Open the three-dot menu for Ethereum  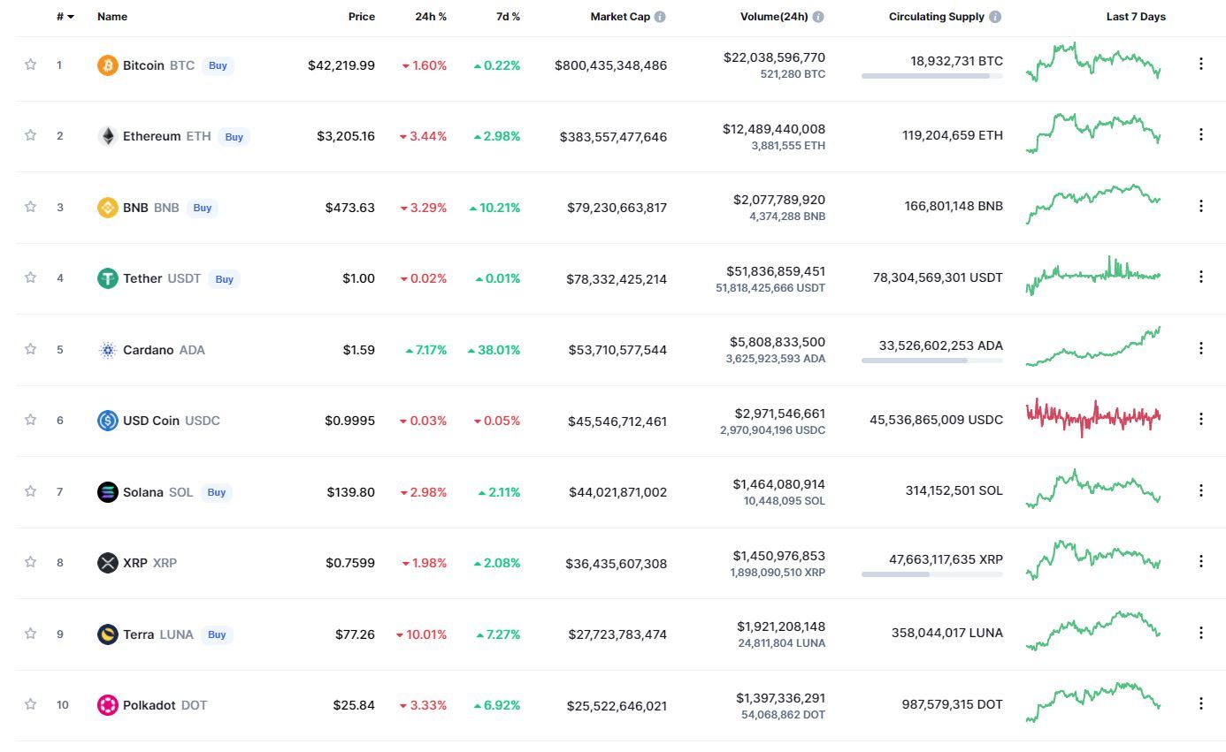pos(1200,134)
